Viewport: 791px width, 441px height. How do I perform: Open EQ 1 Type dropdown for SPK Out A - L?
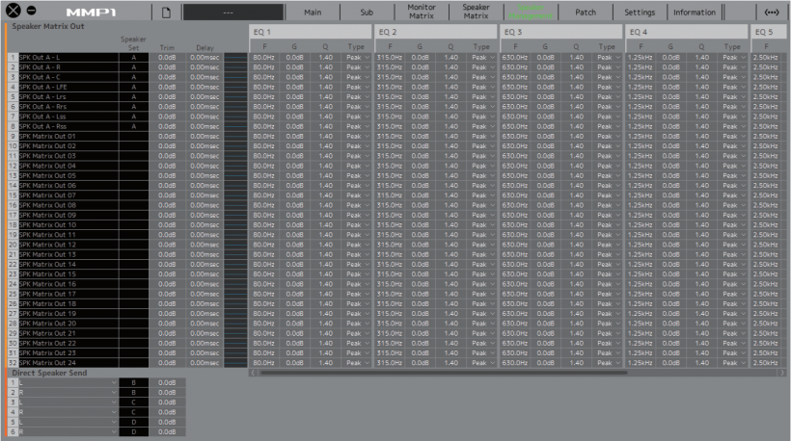pos(359,58)
